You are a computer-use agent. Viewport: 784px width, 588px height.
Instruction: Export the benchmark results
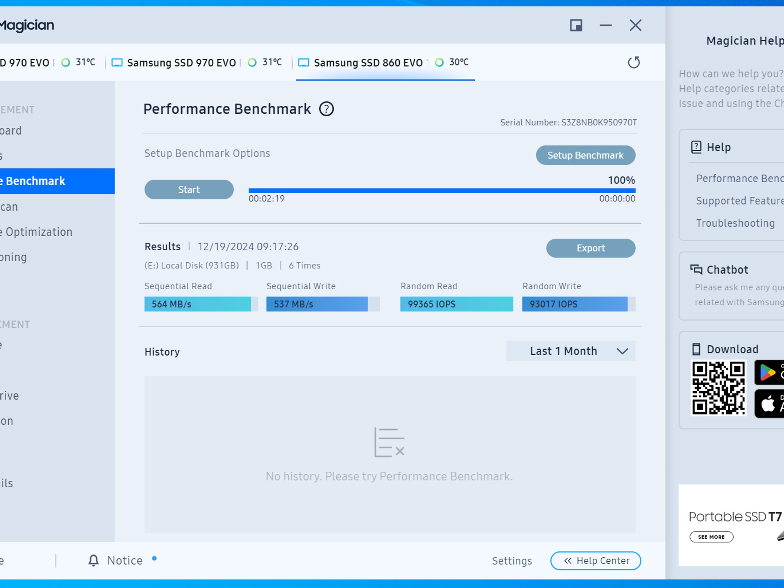click(x=591, y=248)
